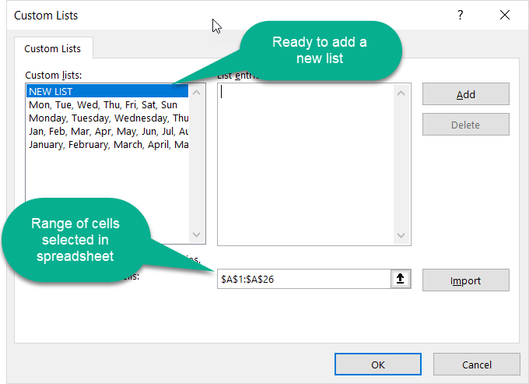Confirm with the OK button
The width and height of the screenshot is (529, 384).
click(x=378, y=365)
